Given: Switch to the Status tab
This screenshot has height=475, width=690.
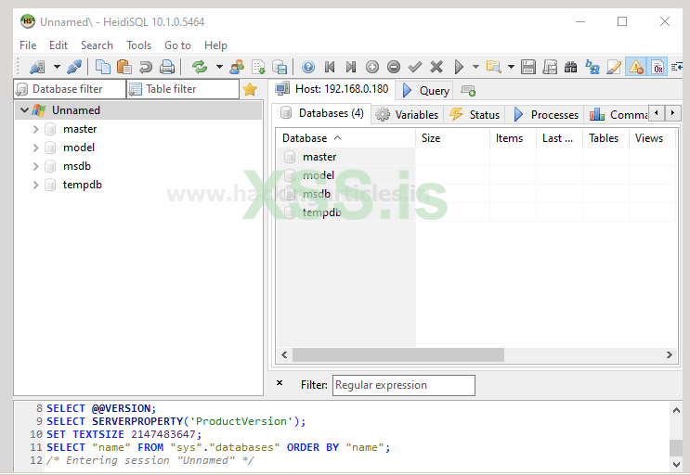Looking at the screenshot, I should point(475,115).
